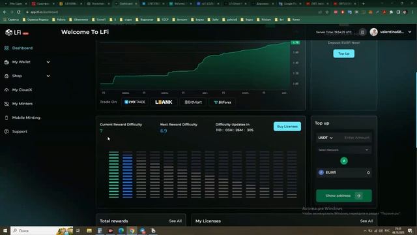The width and height of the screenshot is (417, 235).
Task: Click the Mobile Minting phone icon
Action: coord(7,117)
